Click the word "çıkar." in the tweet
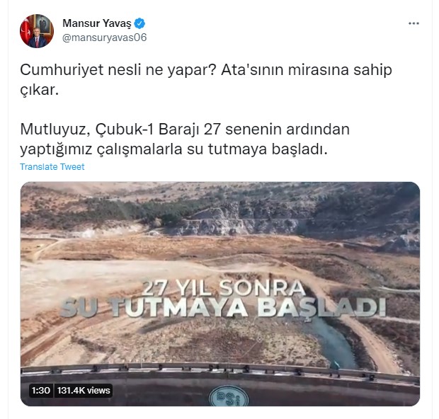The image size is (439, 419). [39, 90]
